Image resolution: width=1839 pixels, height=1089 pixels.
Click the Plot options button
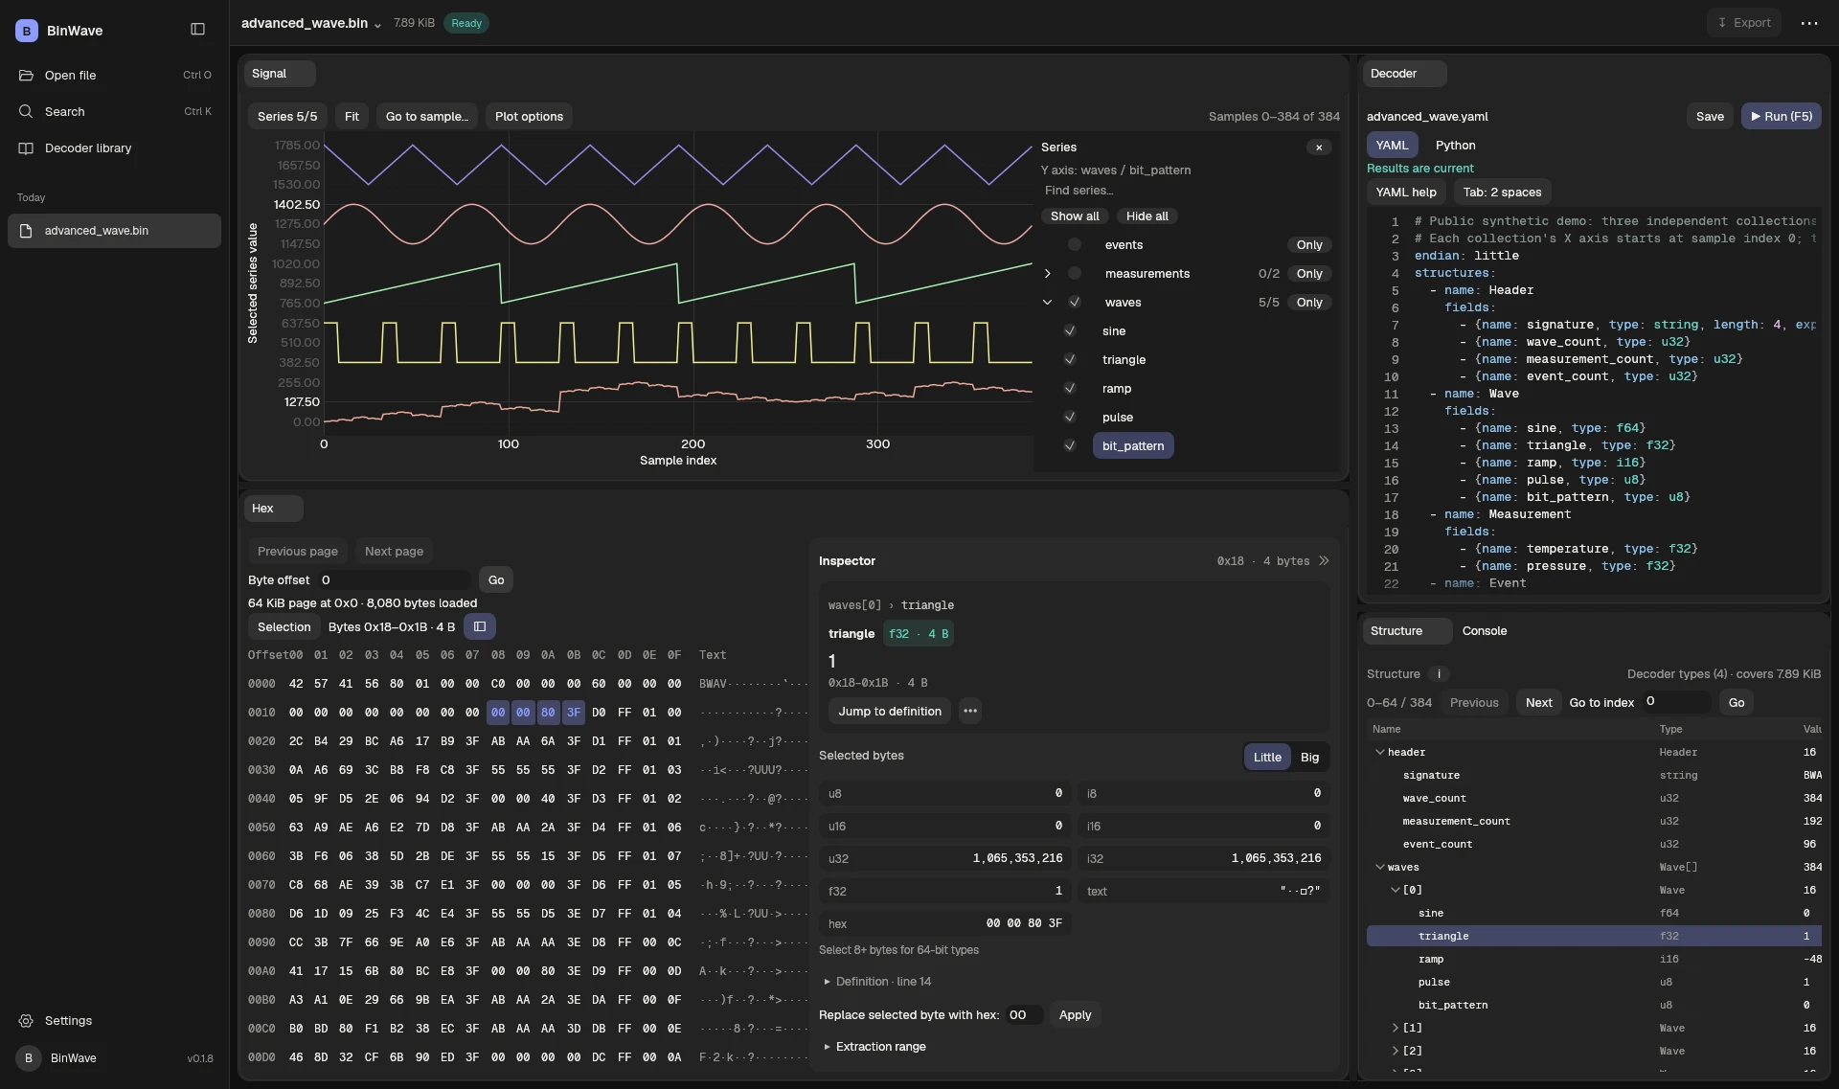pos(529,117)
